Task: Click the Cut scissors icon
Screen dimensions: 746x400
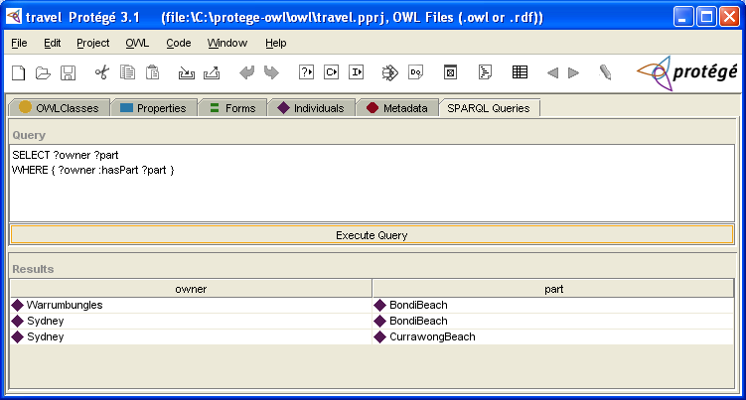Action: (x=101, y=72)
